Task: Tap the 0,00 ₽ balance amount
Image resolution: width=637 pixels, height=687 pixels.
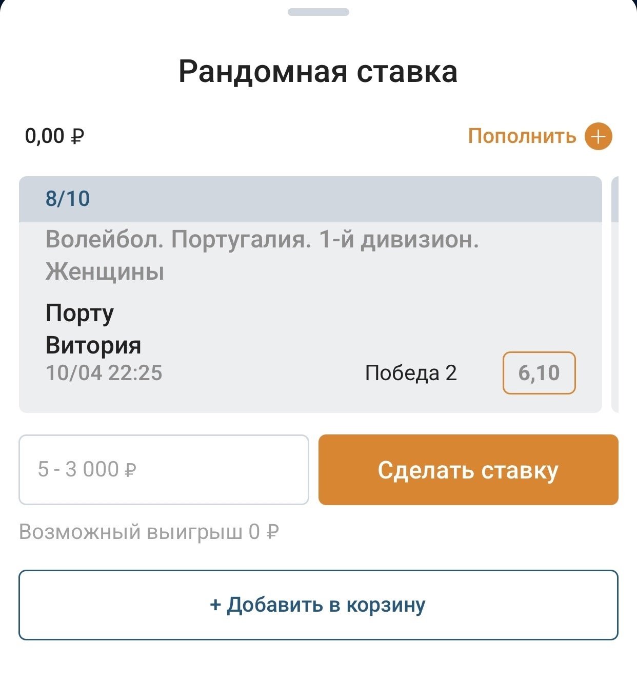Action: (x=54, y=137)
